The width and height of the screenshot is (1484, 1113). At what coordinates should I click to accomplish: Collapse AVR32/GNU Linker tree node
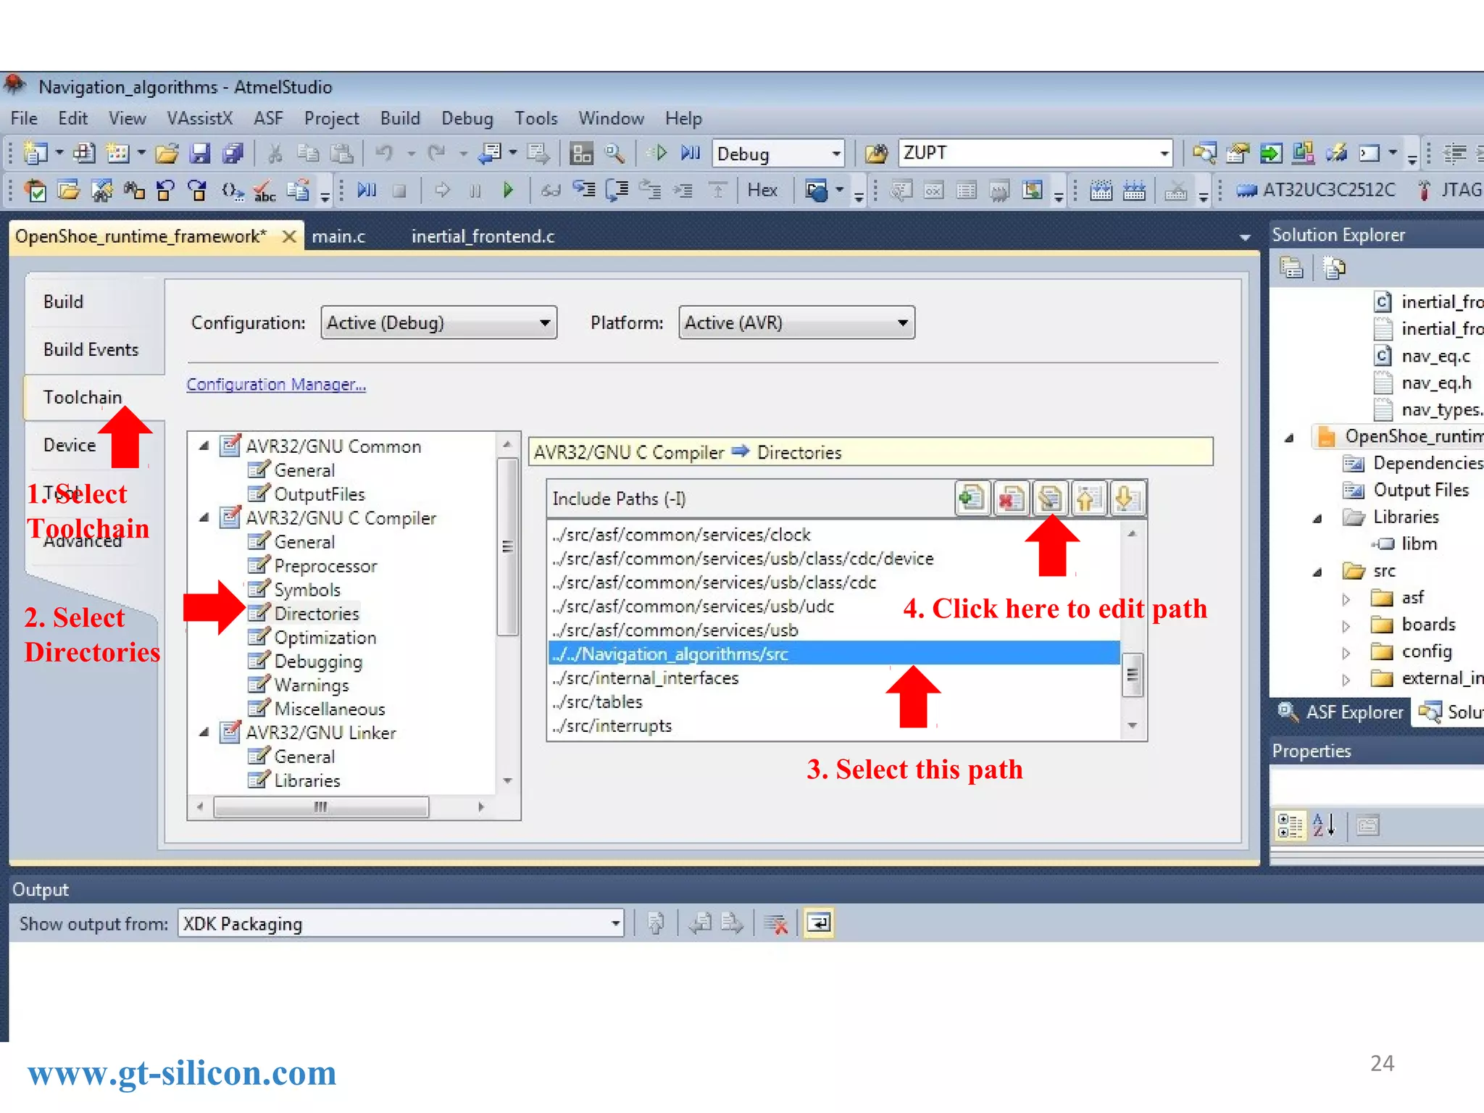click(204, 733)
